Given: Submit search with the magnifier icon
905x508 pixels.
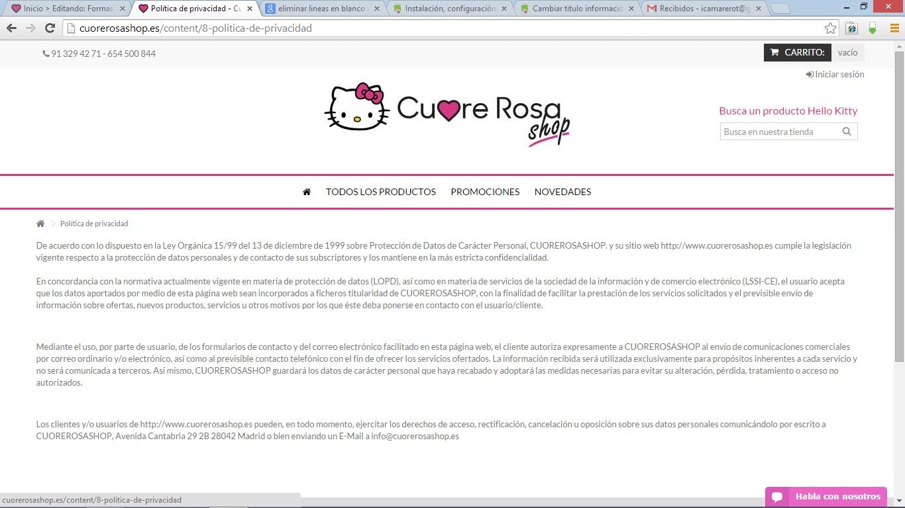Looking at the screenshot, I should 847,132.
